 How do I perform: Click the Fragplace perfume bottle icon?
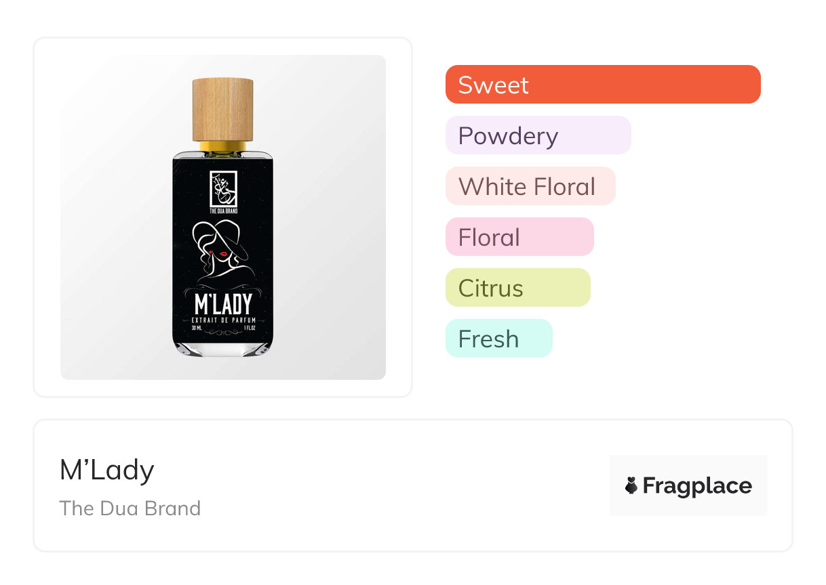[x=631, y=485]
